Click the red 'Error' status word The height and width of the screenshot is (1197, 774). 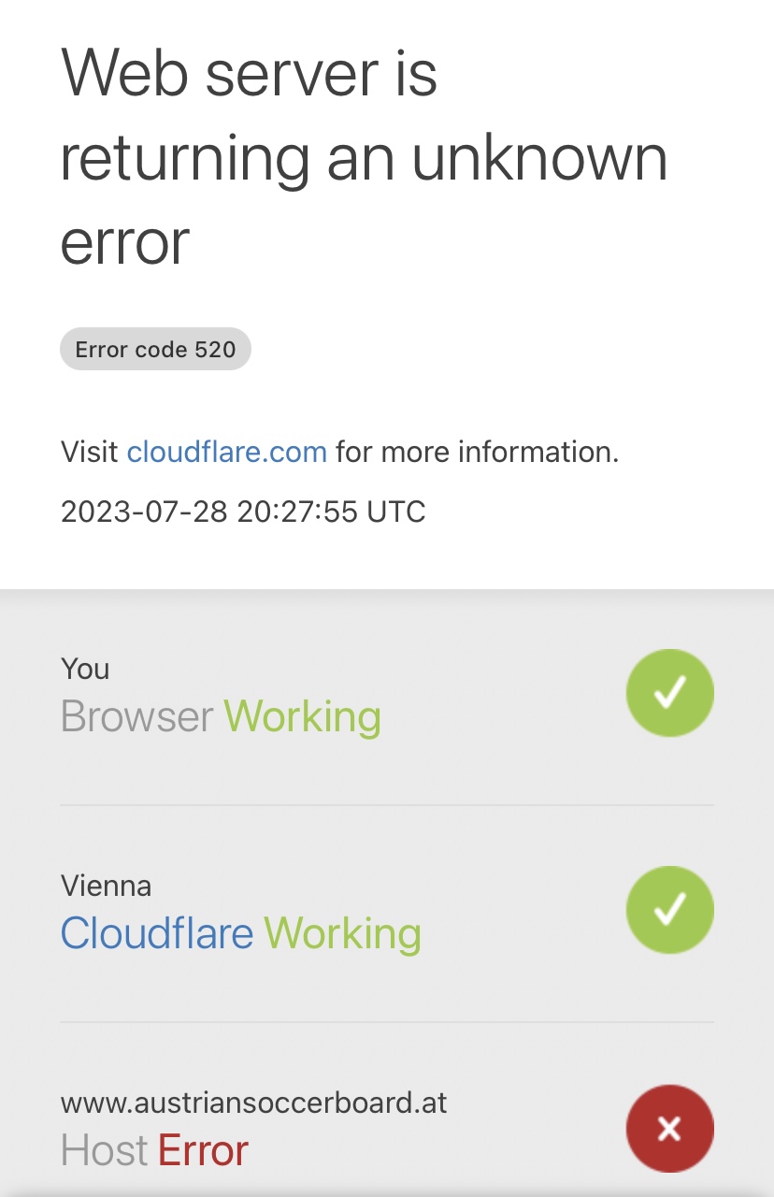203,1150
